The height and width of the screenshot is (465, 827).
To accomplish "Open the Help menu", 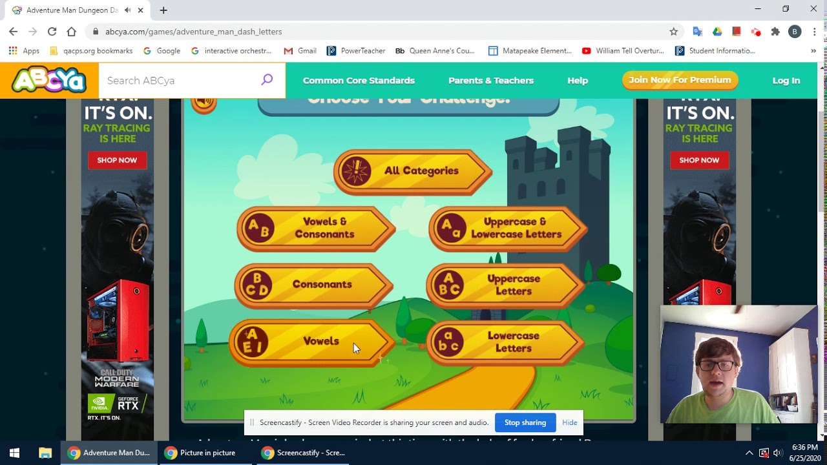I will tap(578, 81).
